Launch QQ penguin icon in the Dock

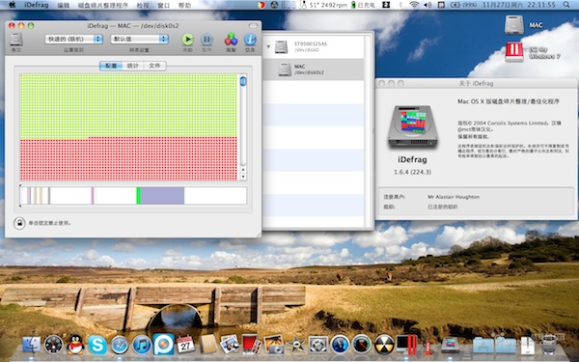coord(75,345)
